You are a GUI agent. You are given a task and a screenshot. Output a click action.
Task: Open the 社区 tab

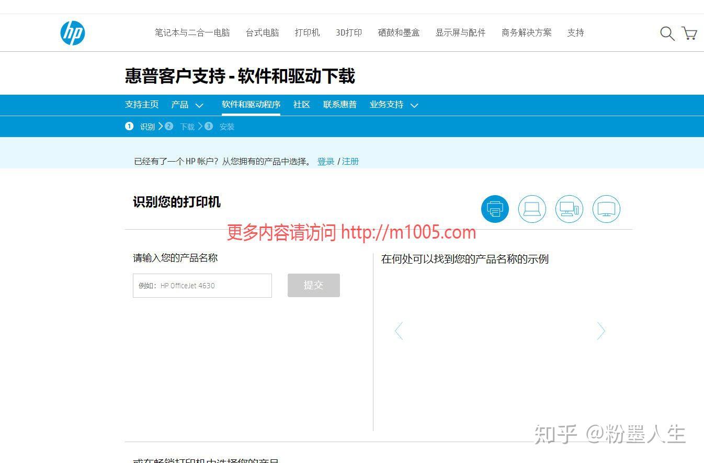point(302,105)
